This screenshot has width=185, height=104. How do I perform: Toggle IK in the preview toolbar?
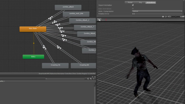coord(163,17)
